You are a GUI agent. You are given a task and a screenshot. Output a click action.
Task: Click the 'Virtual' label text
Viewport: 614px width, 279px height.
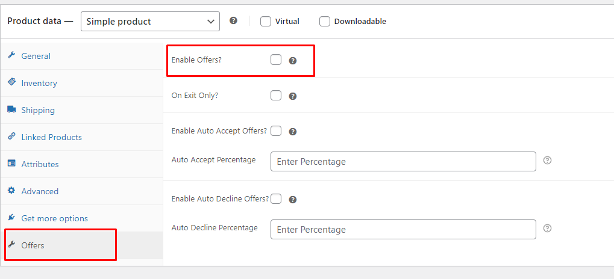(287, 22)
